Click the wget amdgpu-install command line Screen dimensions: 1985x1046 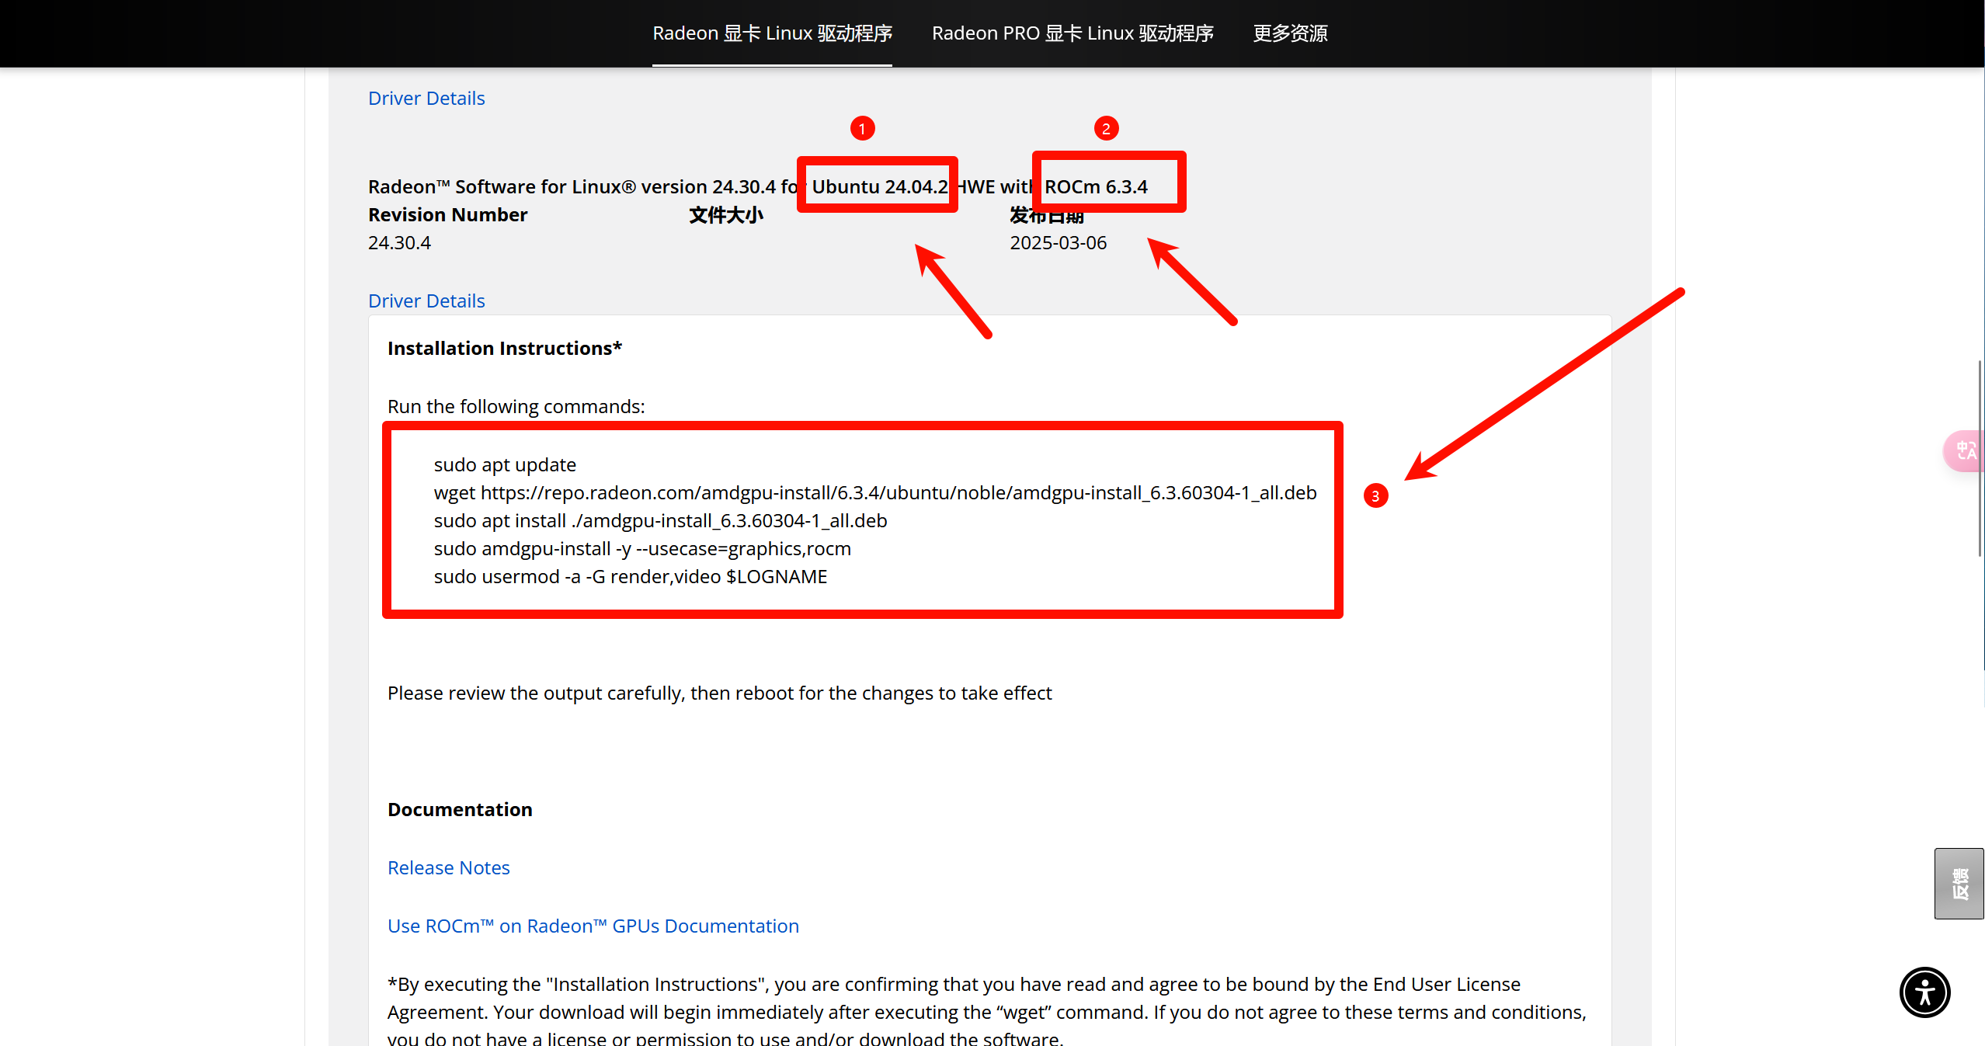(x=874, y=492)
